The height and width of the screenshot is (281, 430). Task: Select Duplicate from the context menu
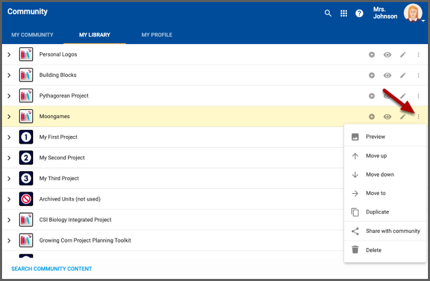(x=377, y=212)
